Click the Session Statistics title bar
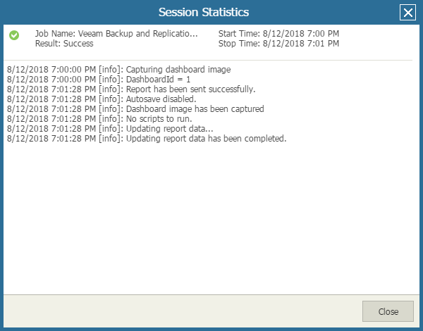The image size is (423, 331). (x=204, y=12)
